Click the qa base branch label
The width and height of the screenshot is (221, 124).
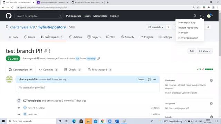pos(77,59)
